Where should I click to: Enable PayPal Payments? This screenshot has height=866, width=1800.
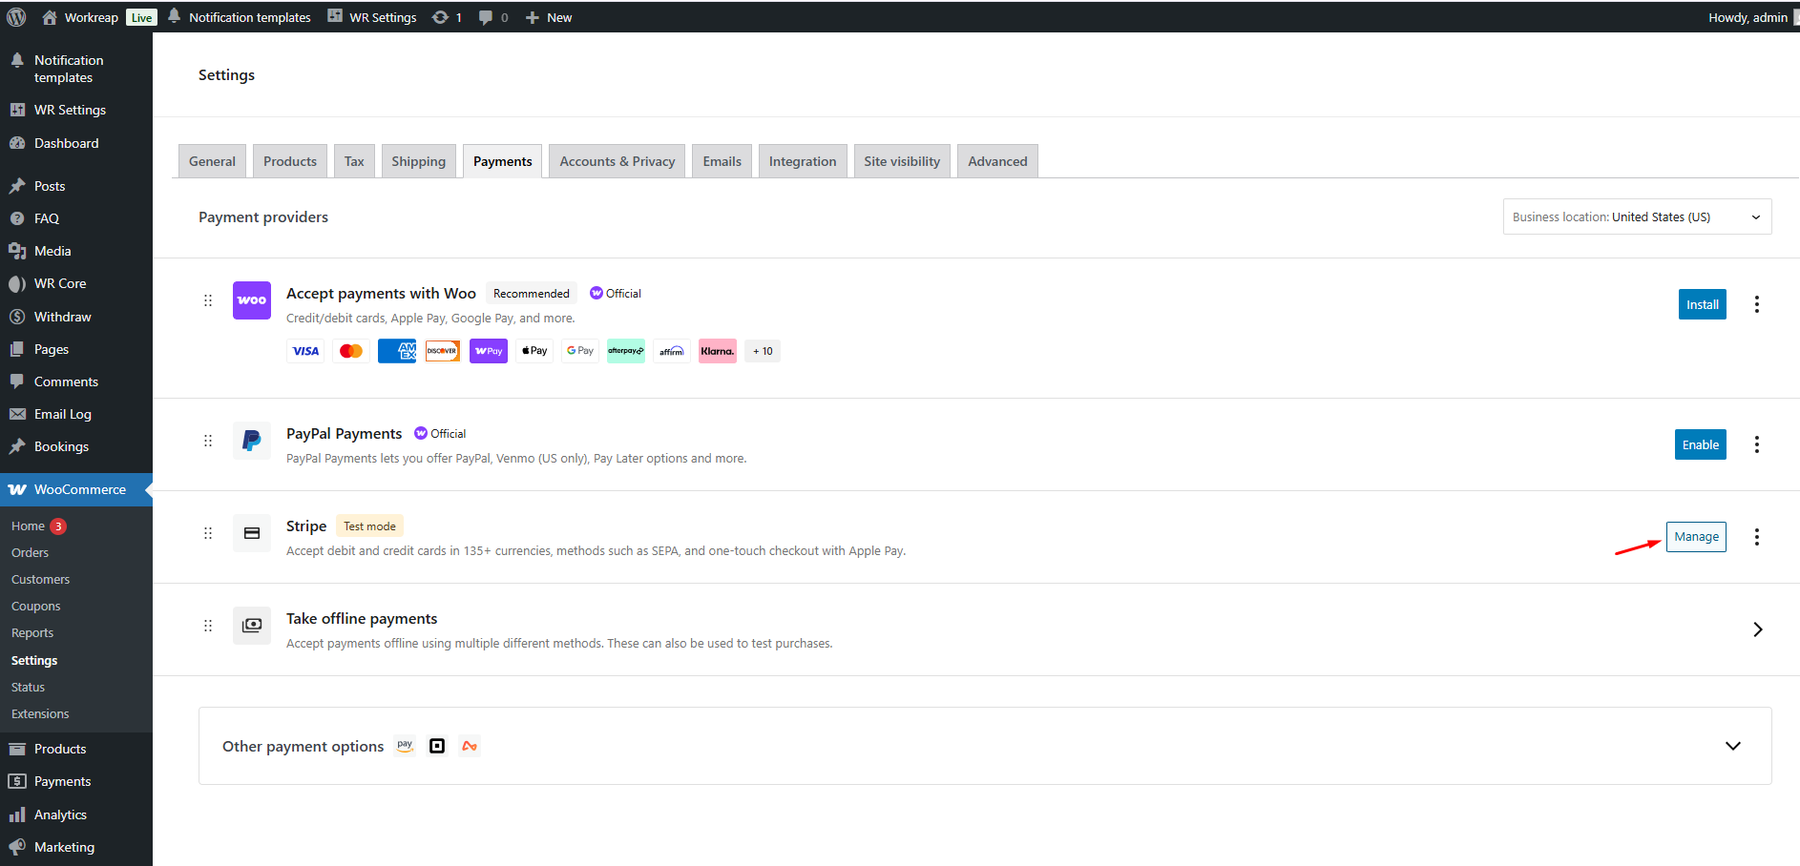point(1700,444)
